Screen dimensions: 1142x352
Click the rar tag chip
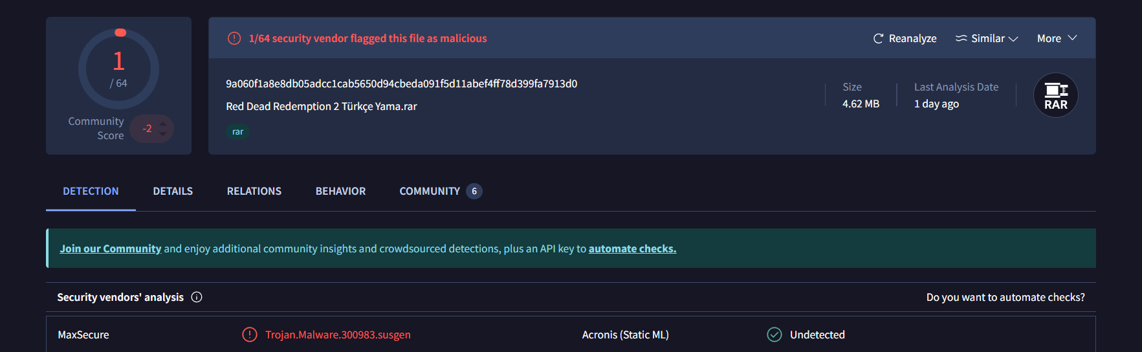(x=237, y=132)
